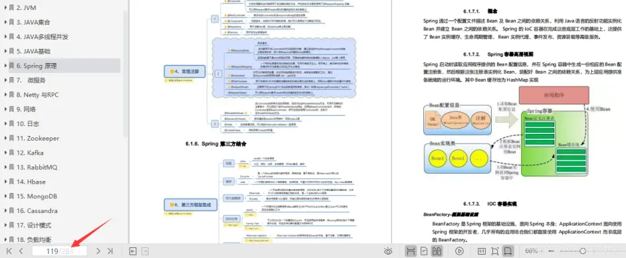Click the bookmark icon beside 16. Cassandra

click(11, 211)
